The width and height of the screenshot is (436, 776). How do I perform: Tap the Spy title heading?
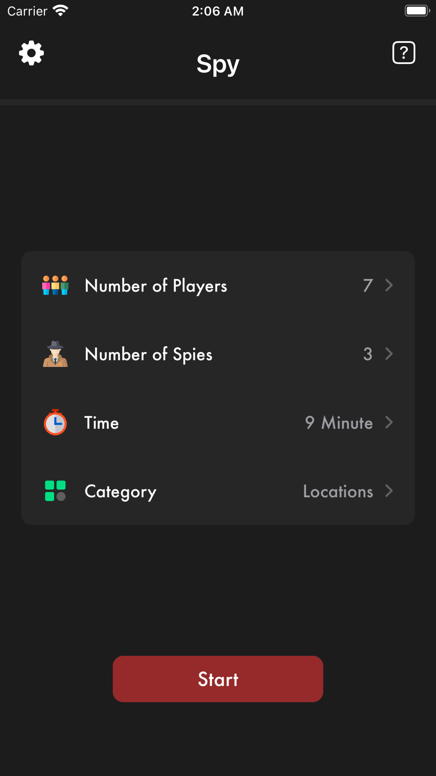coord(218,64)
